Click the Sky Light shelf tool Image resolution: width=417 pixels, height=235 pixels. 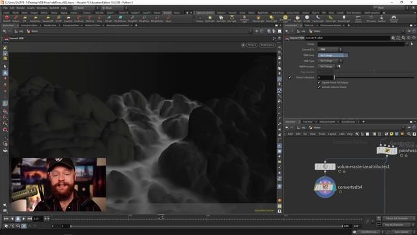pyautogui.click(x=297, y=19)
